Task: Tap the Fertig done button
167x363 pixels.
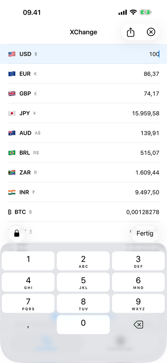Action: 145,233
